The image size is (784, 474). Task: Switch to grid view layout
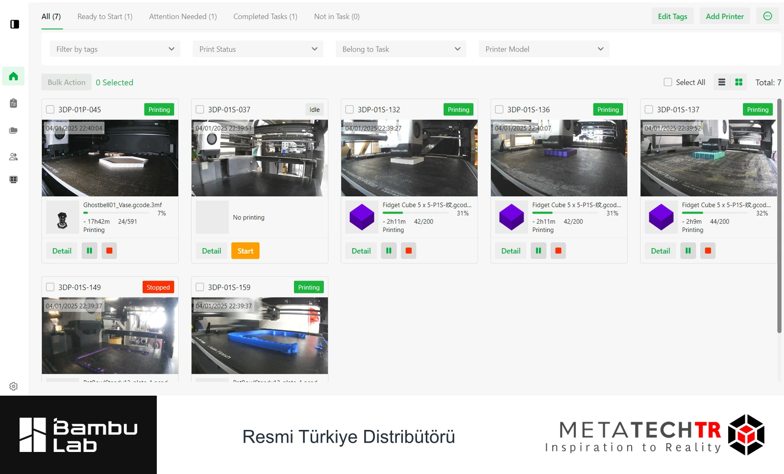(739, 82)
